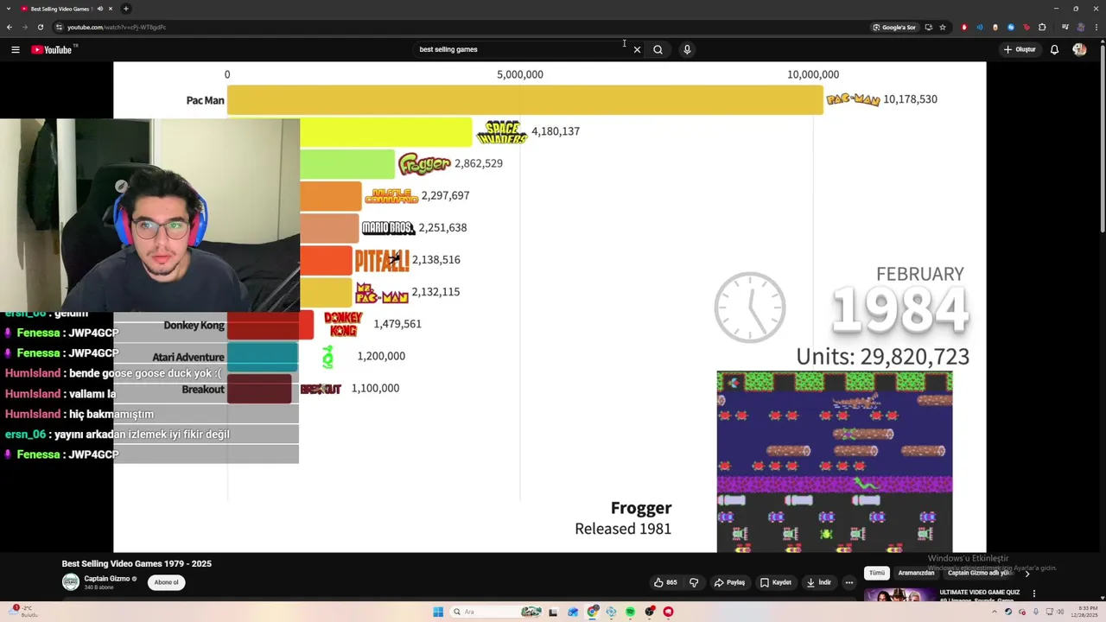
Task: Click the HumIsland goose goose duck chat message
Action: click(113, 373)
